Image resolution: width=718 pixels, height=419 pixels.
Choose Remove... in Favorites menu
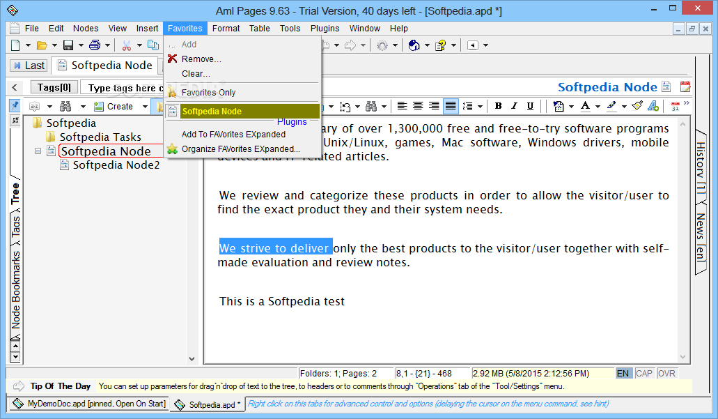click(x=242, y=59)
